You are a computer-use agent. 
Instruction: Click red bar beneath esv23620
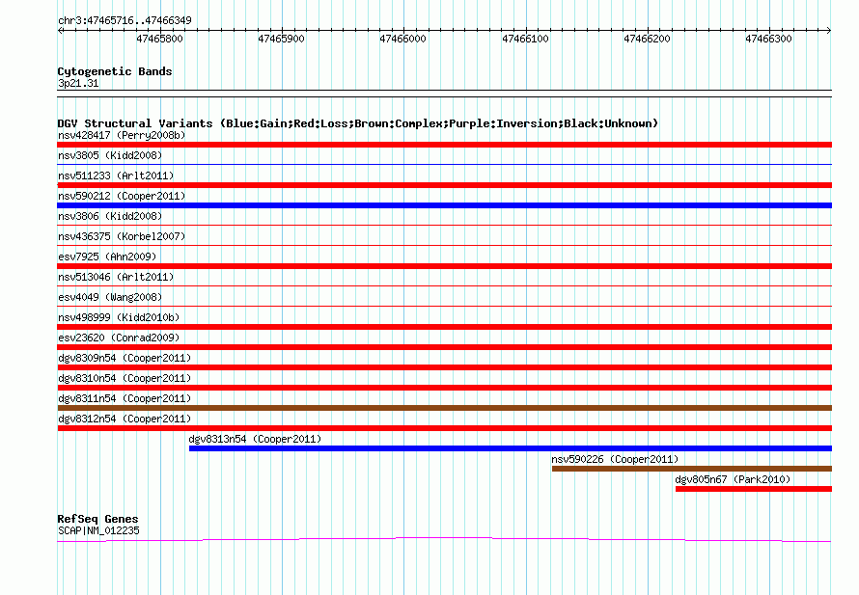444,347
